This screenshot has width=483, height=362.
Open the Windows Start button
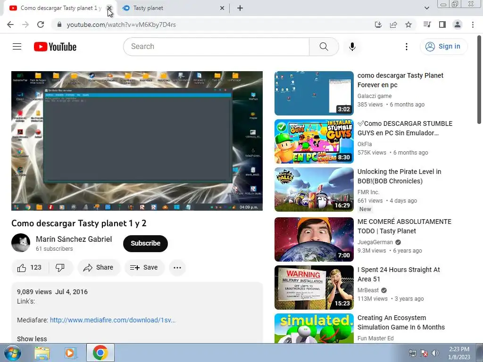[12, 353]
